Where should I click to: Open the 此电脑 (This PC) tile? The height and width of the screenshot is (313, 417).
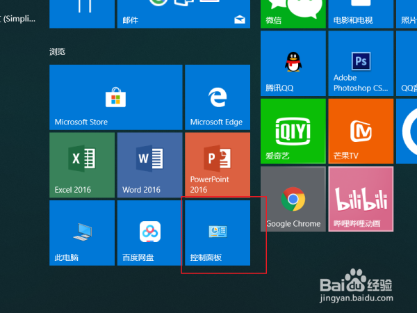click(82, 233)
